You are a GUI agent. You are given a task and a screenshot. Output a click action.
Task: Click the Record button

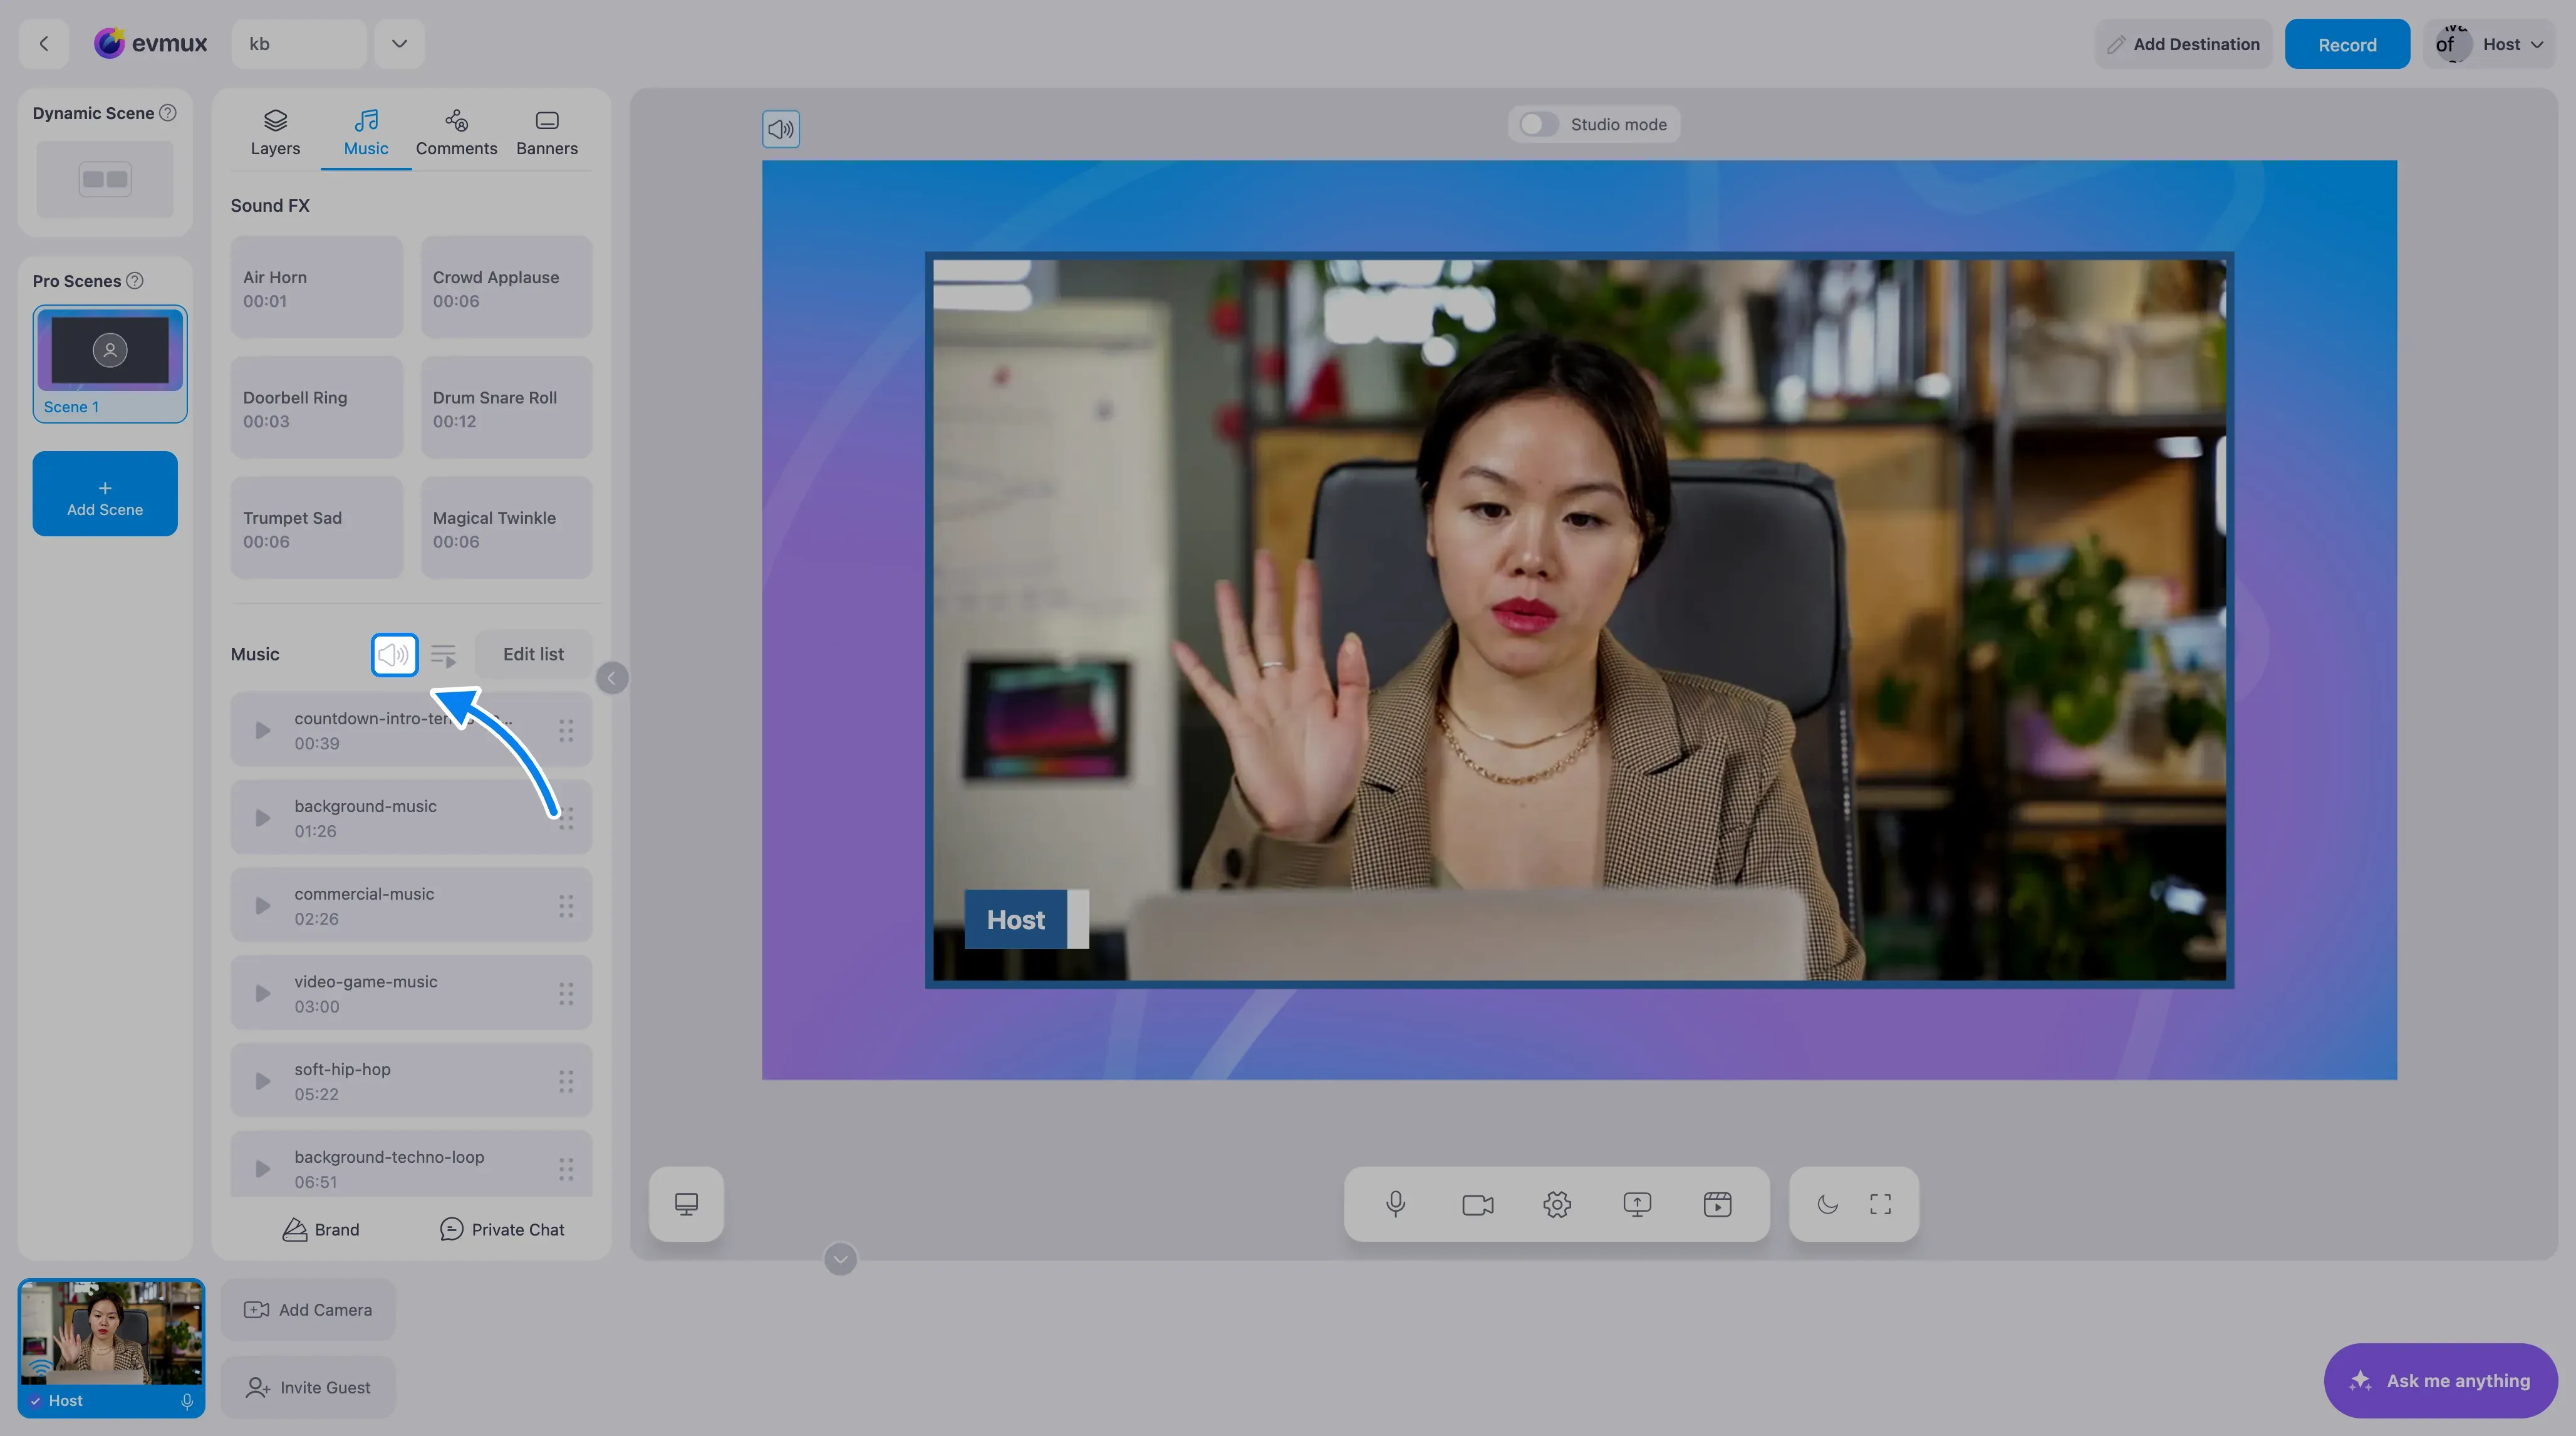2347,44
